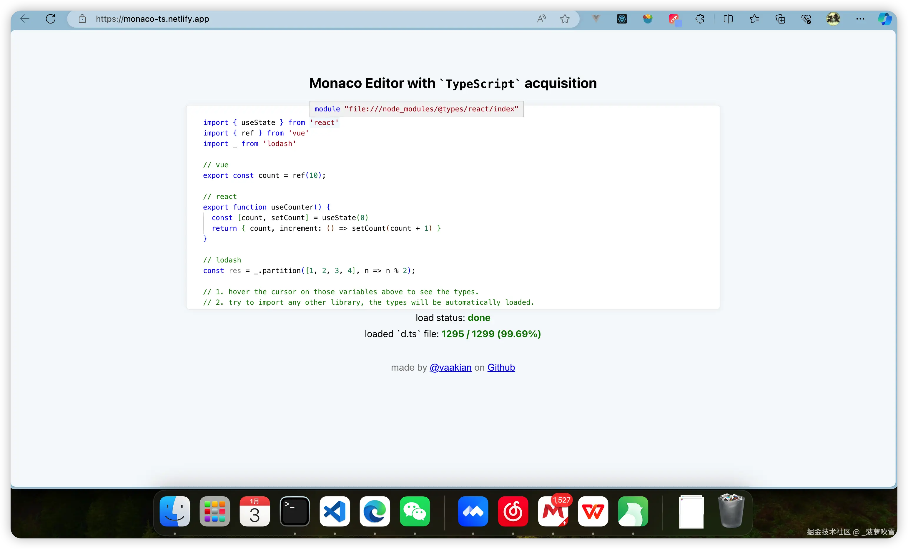Open the @vaakian profile link
908x549 pixels.
coord(450,367)
